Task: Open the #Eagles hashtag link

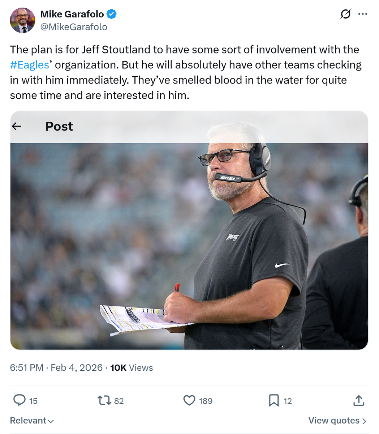Action: 30,65
